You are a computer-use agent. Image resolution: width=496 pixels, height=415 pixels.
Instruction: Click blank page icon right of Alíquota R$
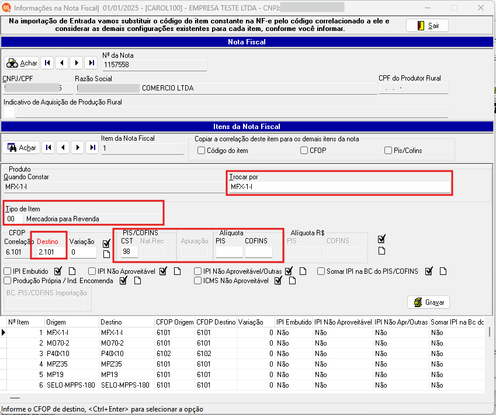tap(382, 250)
